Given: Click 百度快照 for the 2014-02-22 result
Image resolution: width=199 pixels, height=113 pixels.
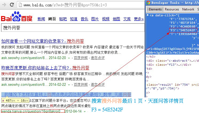Looking at the screenshot, I should click(x=81, y=84).
